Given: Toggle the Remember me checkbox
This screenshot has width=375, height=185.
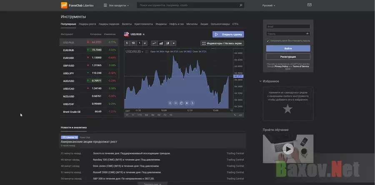Looking at the screenshot, I should pos(267,41).
